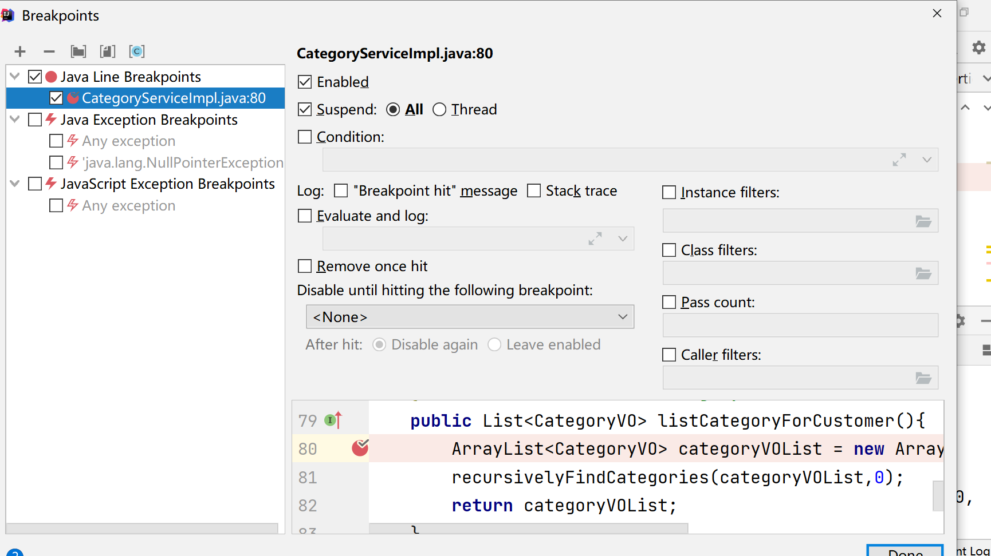Enable Evaluate and log checkbox
This screenshot has width=991, height=556.
[x=305, y=216]
